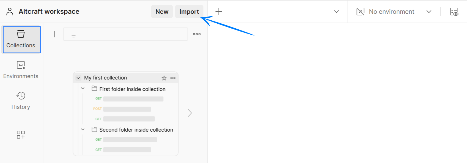Collapse First folder inside collection
The height and width of the screenshot is (163, 467).
pos(83,89)
